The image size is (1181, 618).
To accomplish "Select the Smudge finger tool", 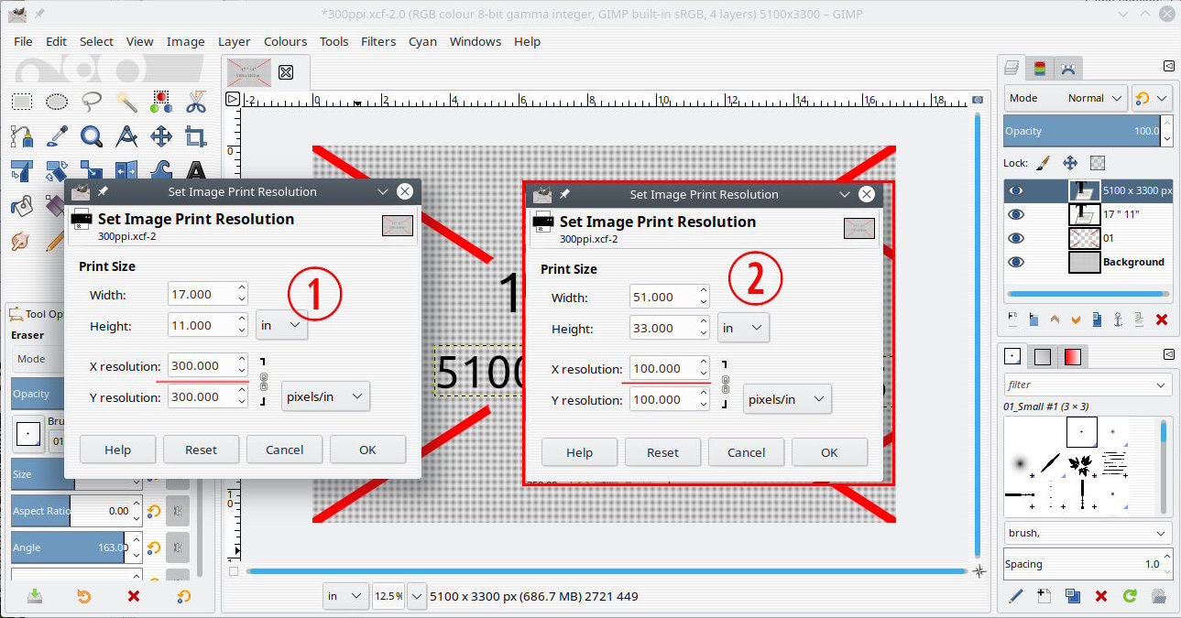I will (22, 240).
